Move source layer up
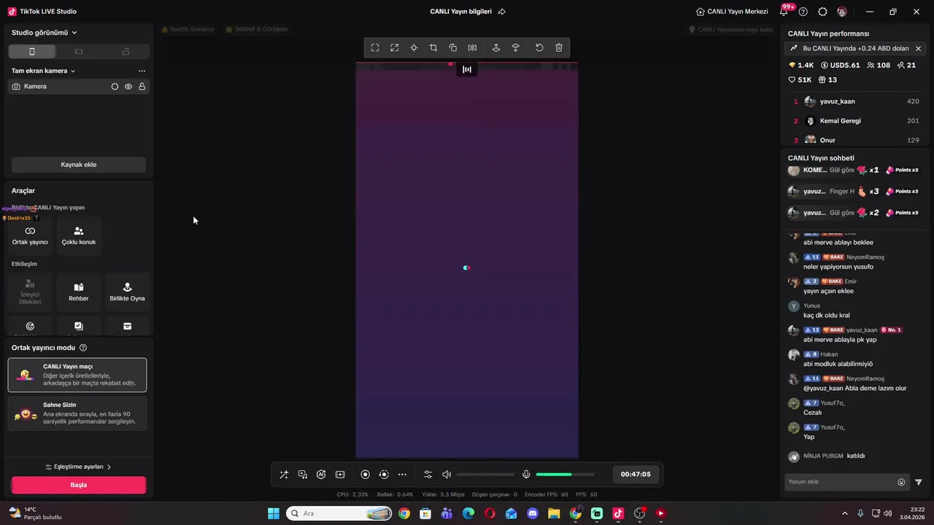Screen dimensions: 934x525 pos(496,47)
